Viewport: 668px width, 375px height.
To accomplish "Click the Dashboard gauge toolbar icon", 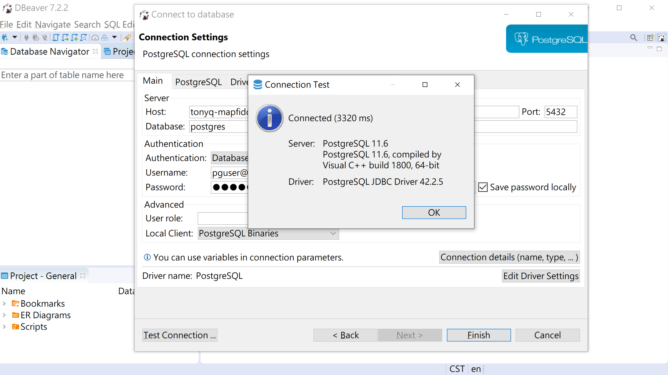I will [95, 37].
